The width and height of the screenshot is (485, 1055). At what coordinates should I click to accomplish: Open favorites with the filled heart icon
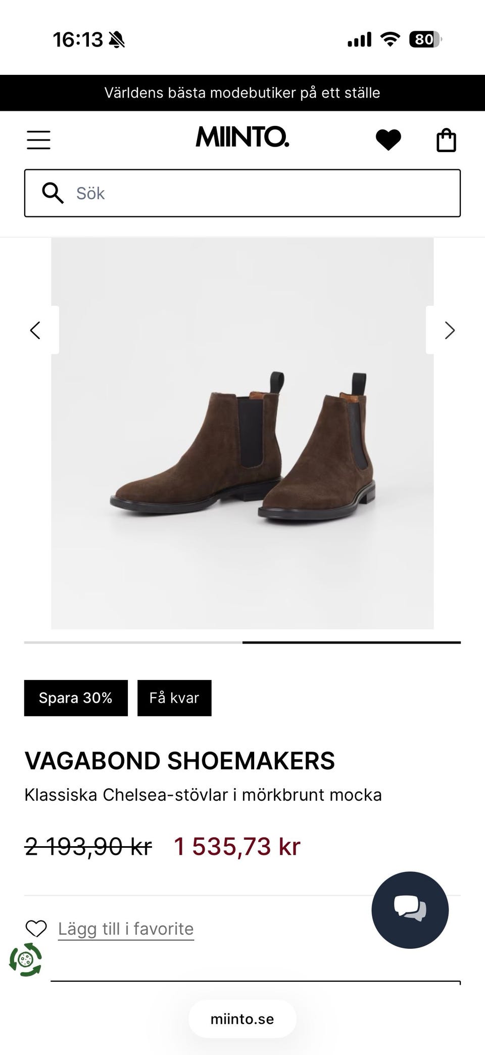click(x=389, y=140)
